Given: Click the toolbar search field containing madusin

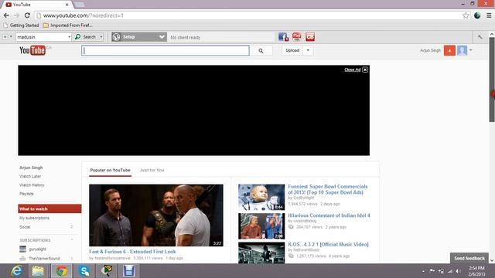Looking at the screenshot, I should pos(42,37).
